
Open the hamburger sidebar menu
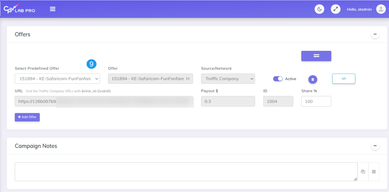[52, 9]
